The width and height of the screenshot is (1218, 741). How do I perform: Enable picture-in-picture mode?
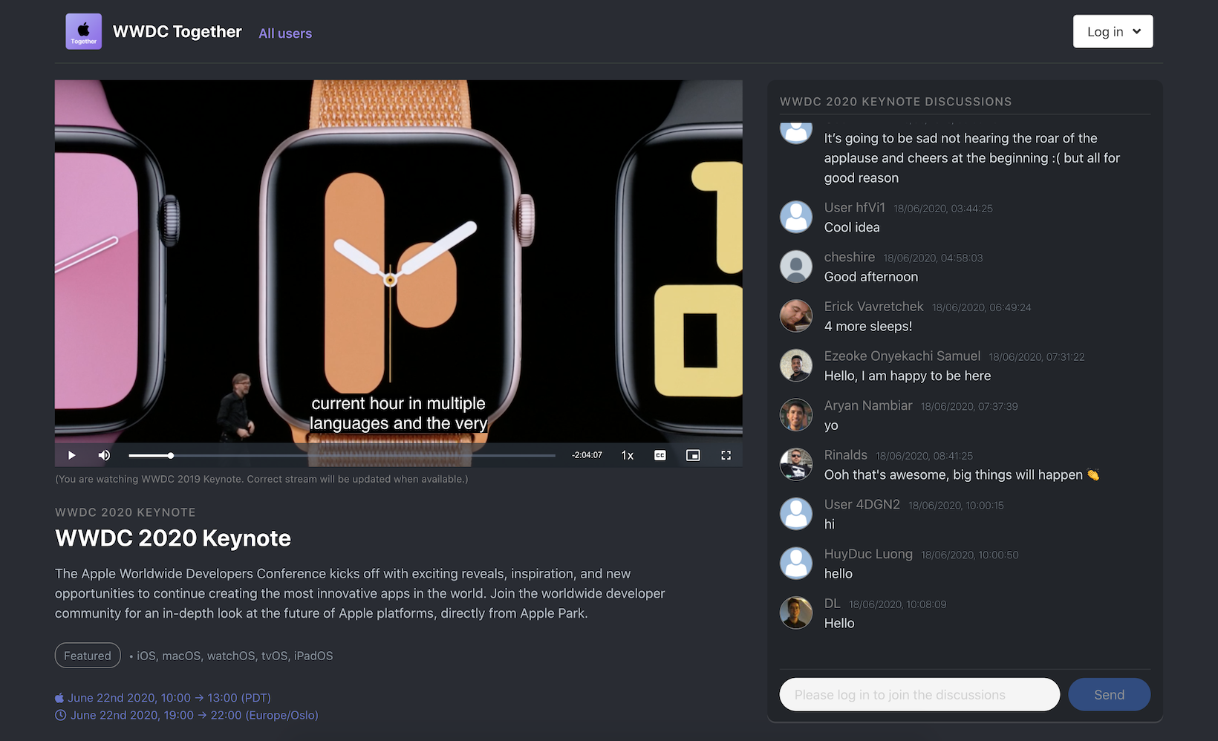click(693, 455)
